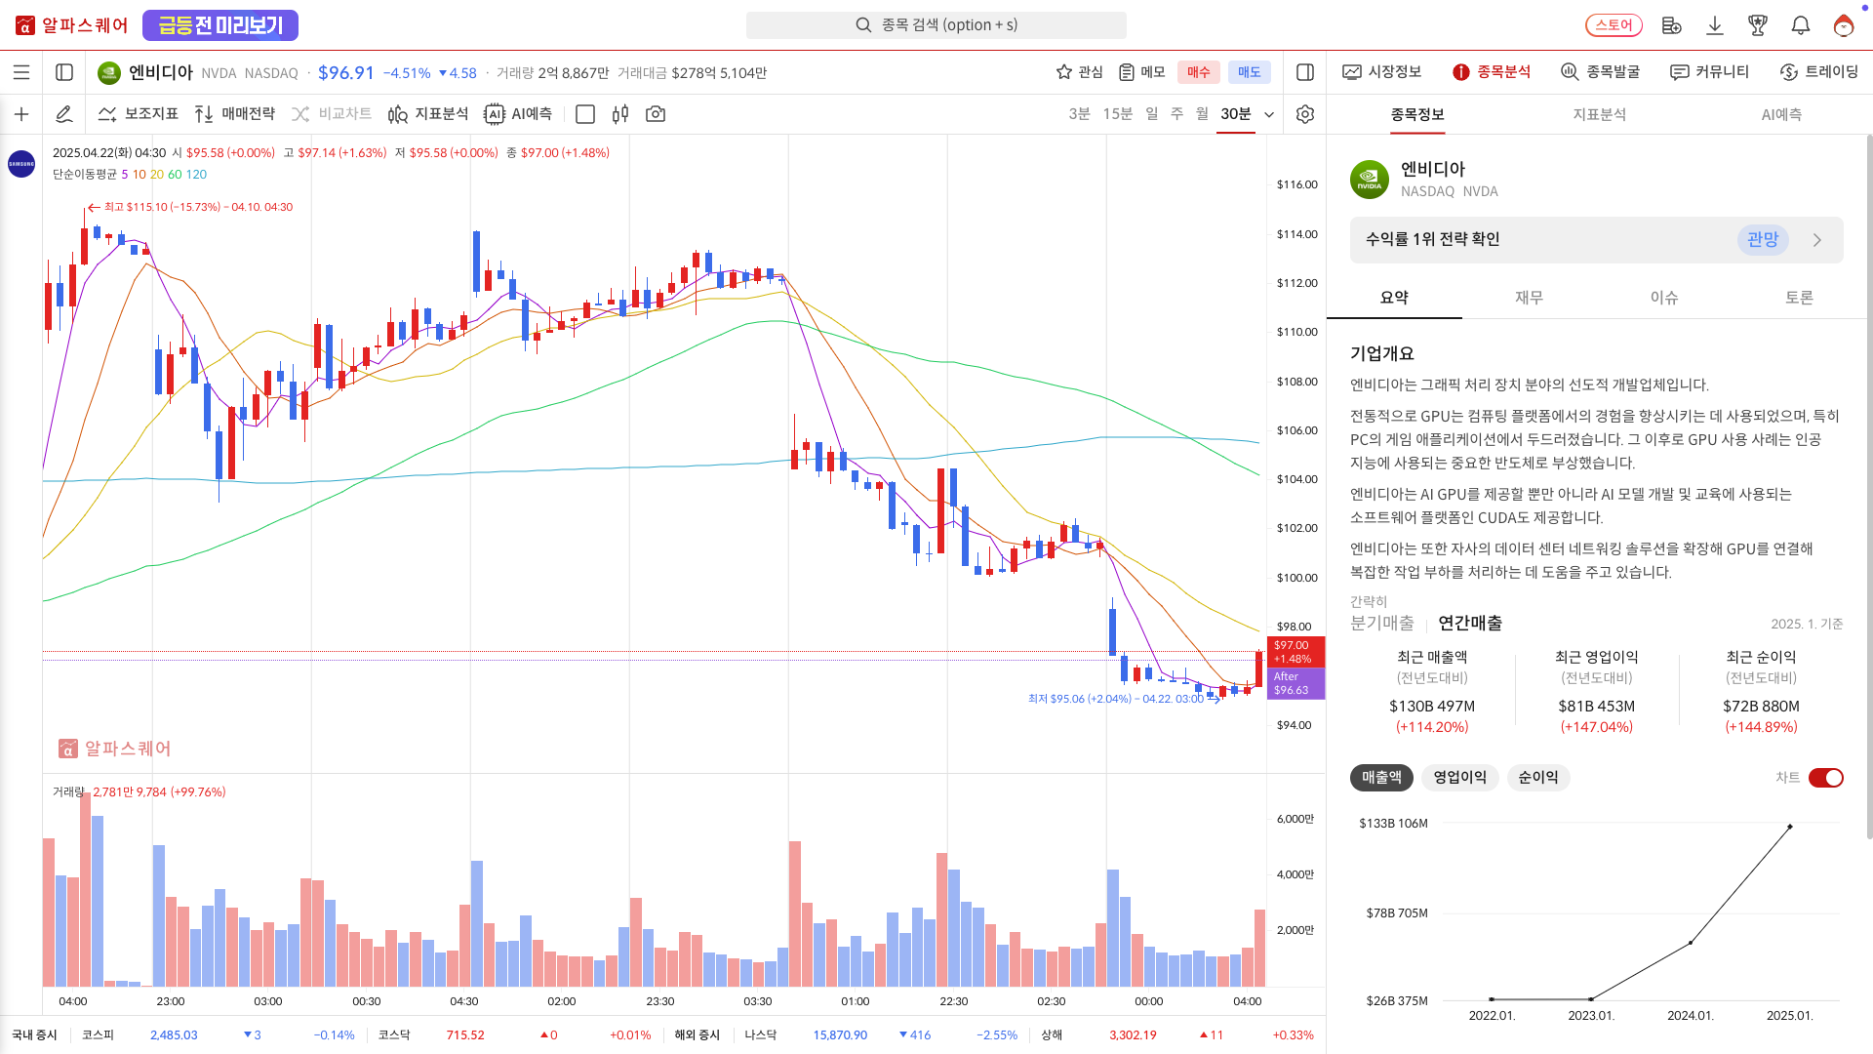Open the 급등전 미리보기 banner
This screenshot has height=1054, width=1873.
pos(220,25)
